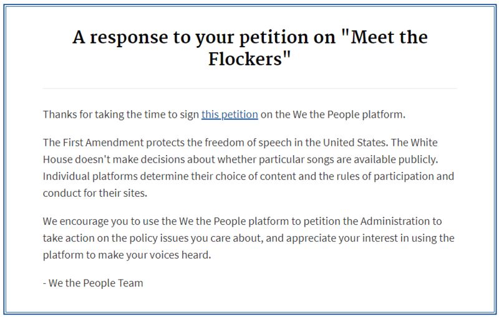Viewport: 499px width, 317px height.
Task: Click "platform to make your voices heard."
Action: (x=127, y=255)
